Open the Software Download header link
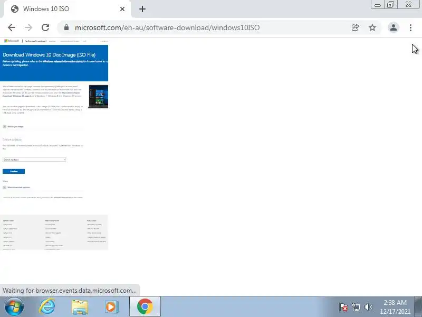This screenshot has width=422, height=317. [35, 41]
